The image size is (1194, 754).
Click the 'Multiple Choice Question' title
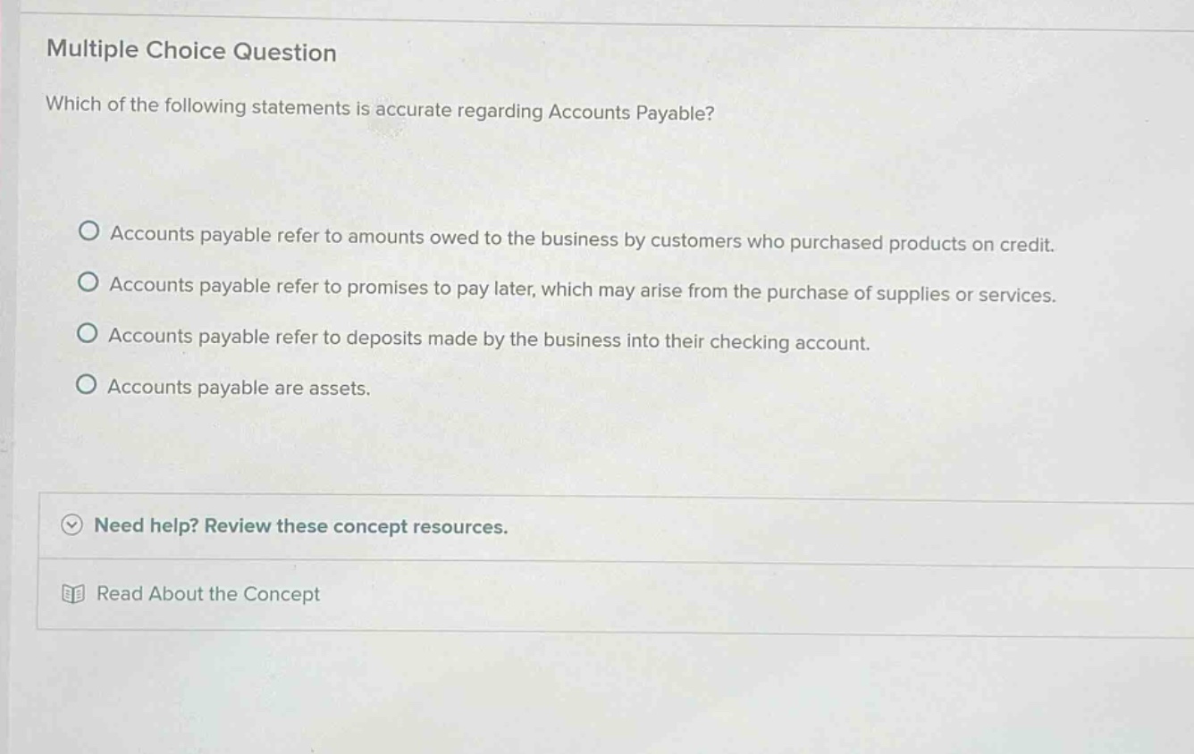tap(193, 52)
